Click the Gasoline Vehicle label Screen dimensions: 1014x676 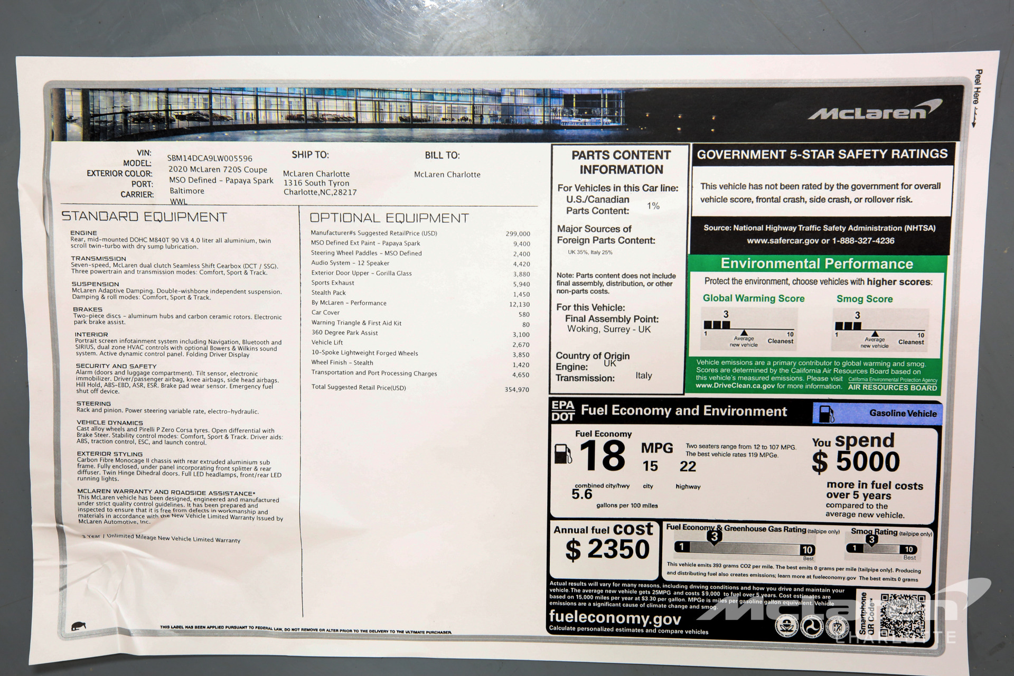point(903,414)
